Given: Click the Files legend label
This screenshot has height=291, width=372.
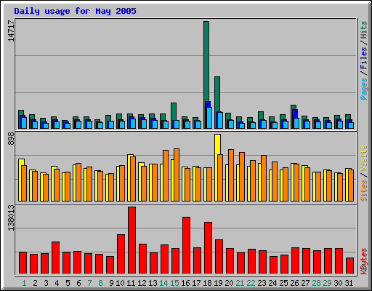Looking at the screenshot, I should pyautogui.click(x=364, y=58).
